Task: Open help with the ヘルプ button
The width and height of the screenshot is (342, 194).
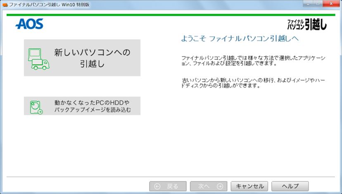Action: (290, 186)
